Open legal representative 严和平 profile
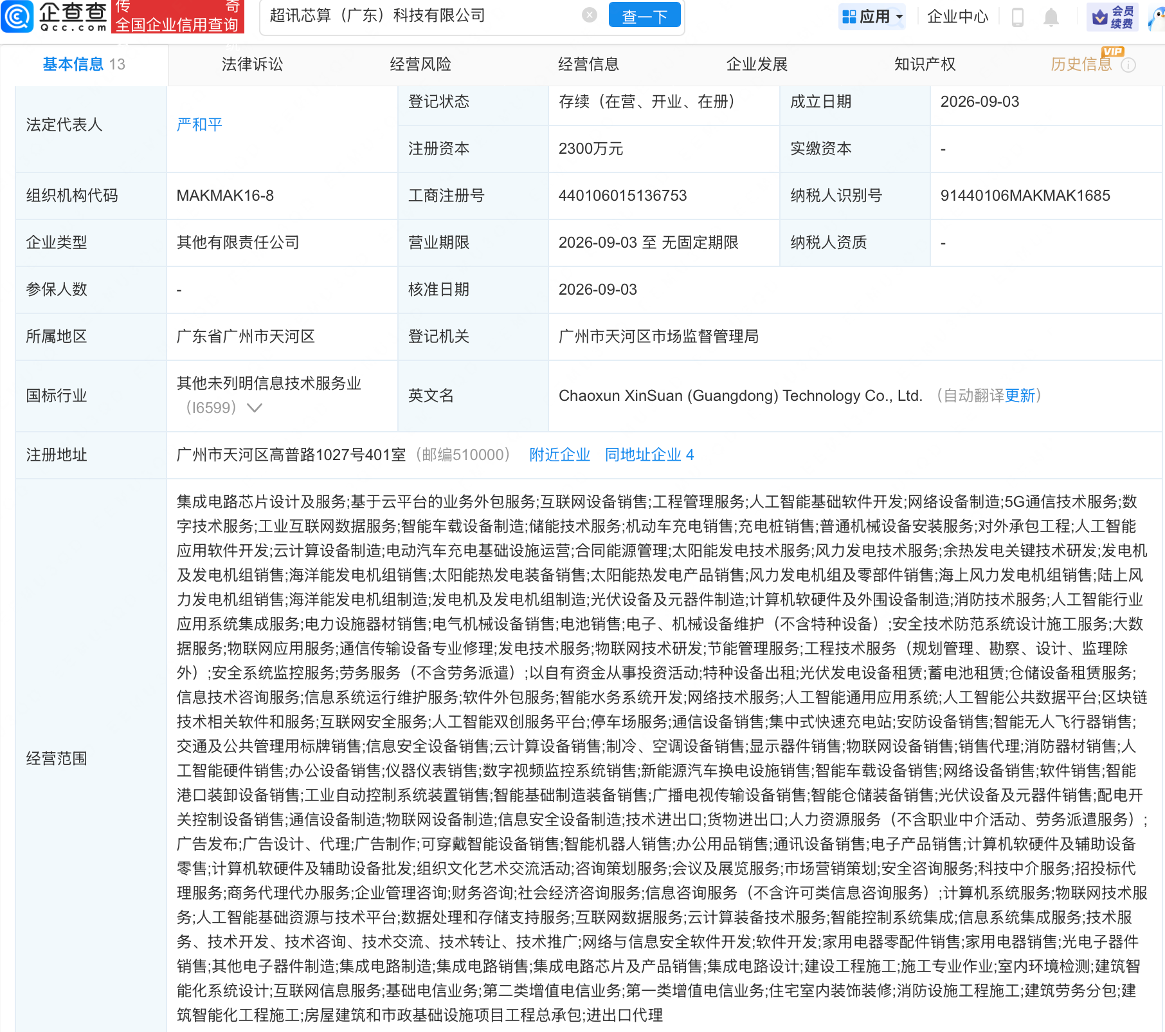This screenshot has height=1032, width=1165. click(x=199, y=125)
